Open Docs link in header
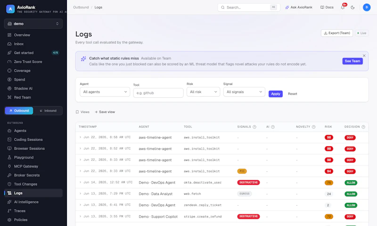The image size is (377, 226). (327, 8)
